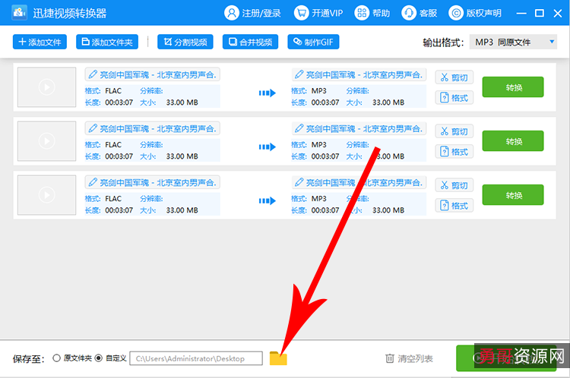
Task: Open 合并视频 merge video tool
Action: pos(250,42)
